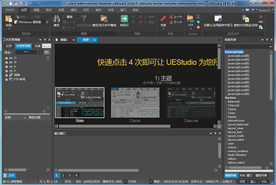Click the editor horizontal scrollbar
This screenshot has width=276, height=185.
(x=114, y=126)
